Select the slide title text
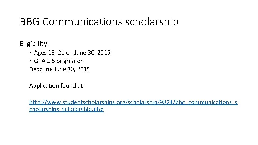Viewport: 258px width, 145px height. click(x=99, y=22)
